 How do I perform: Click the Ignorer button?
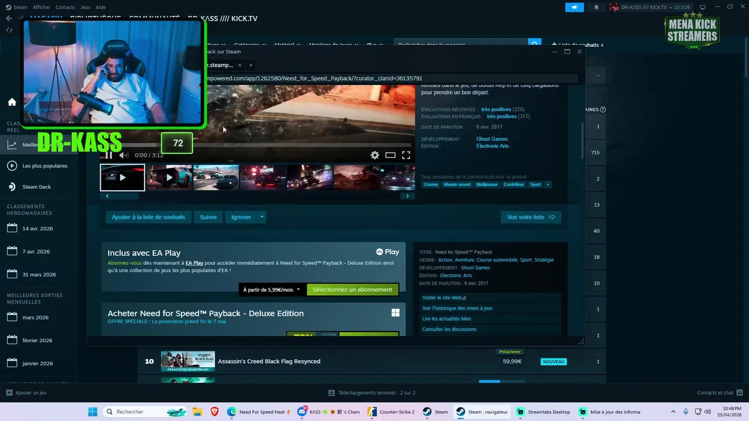click(241, 217)
